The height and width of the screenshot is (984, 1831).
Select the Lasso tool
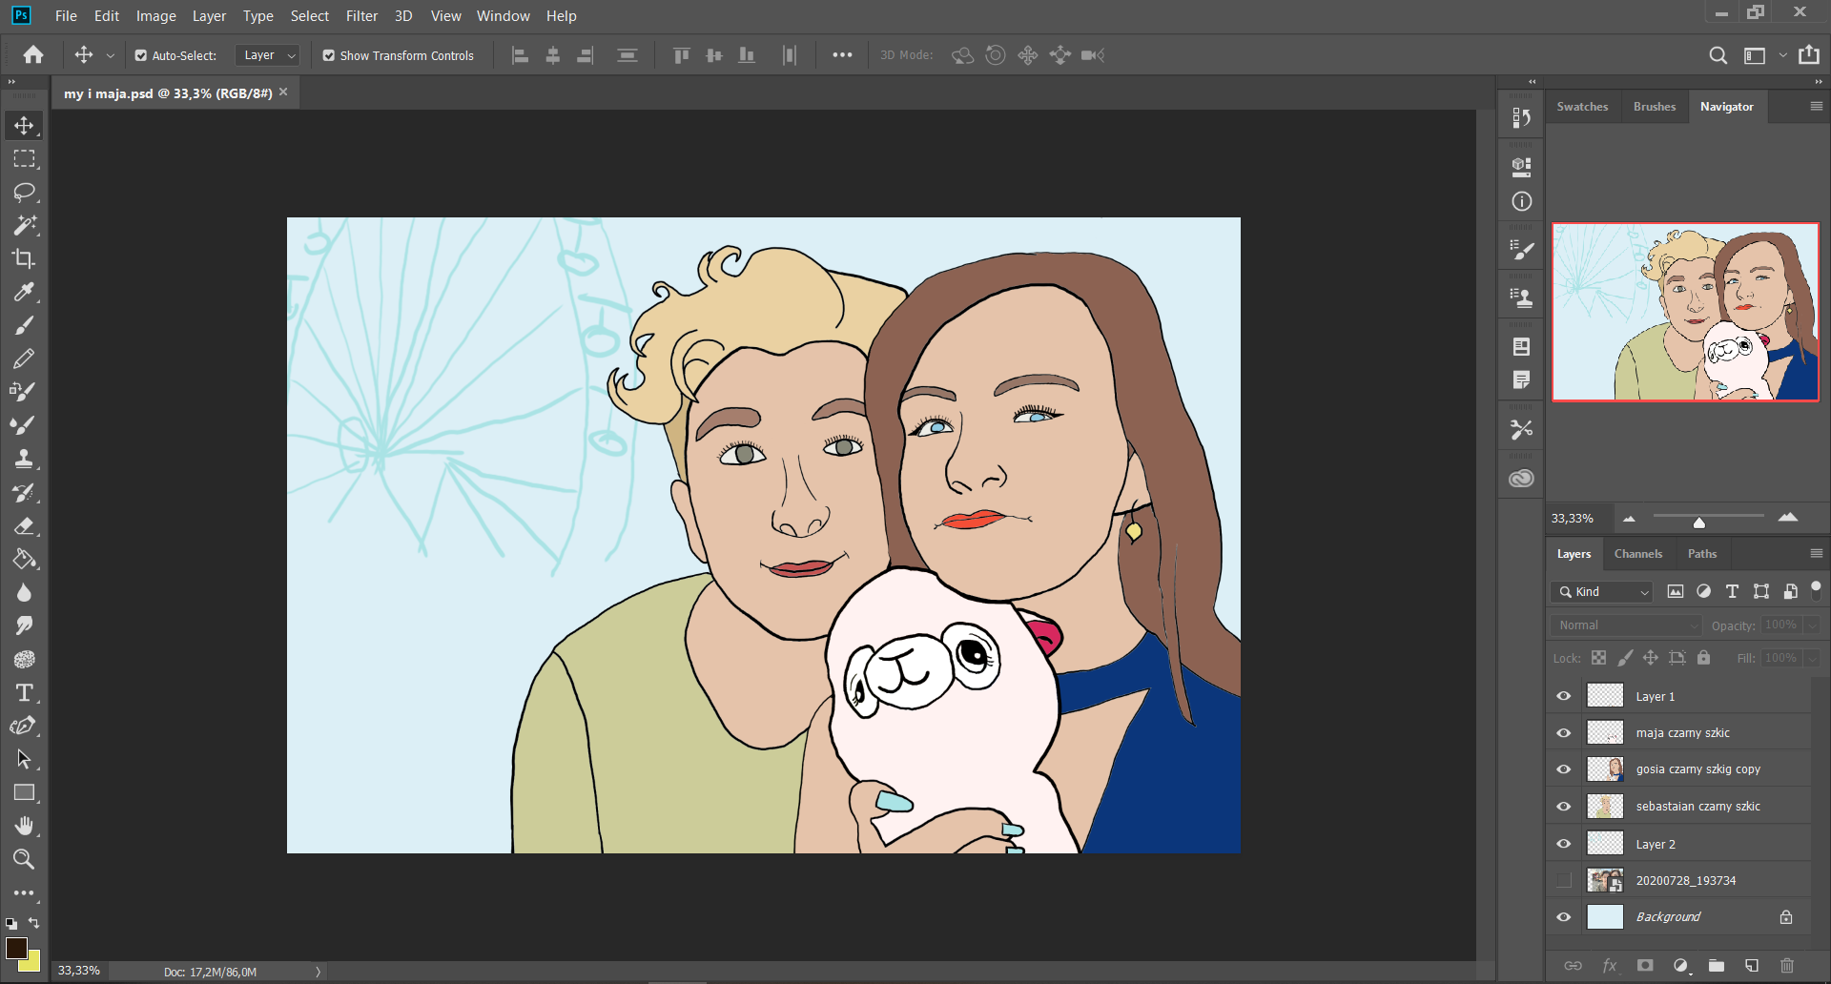[24, 192]
